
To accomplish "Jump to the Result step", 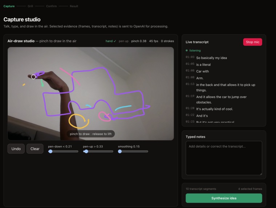I will (x=74, y=6).
